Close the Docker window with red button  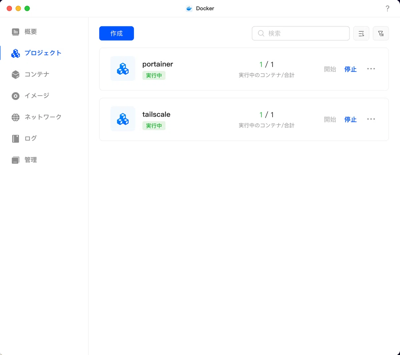(x=9, y=8)
